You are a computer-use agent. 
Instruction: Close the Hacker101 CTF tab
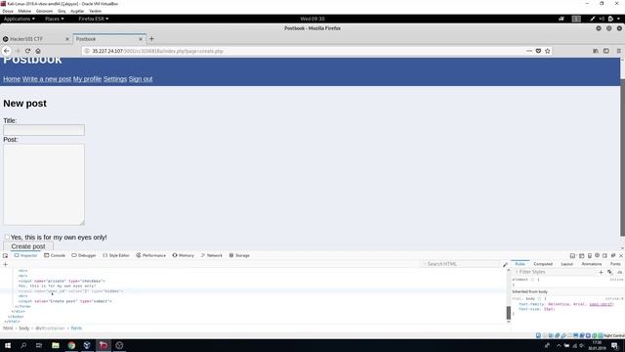67,39
